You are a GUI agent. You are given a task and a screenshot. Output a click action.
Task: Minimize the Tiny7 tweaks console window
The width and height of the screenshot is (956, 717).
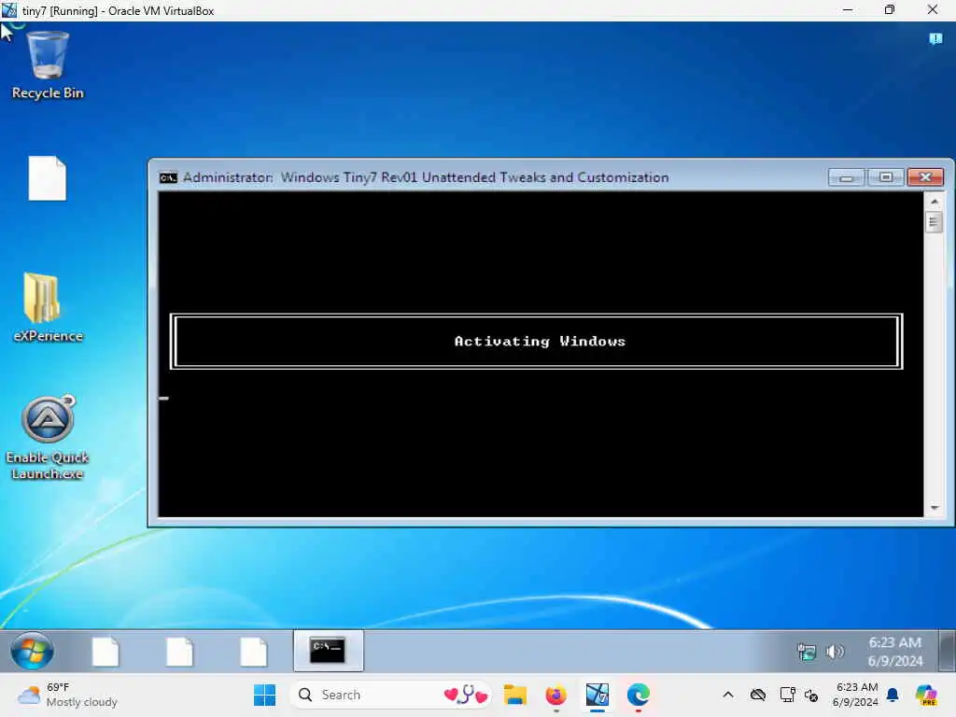click(x=846, y=177)
